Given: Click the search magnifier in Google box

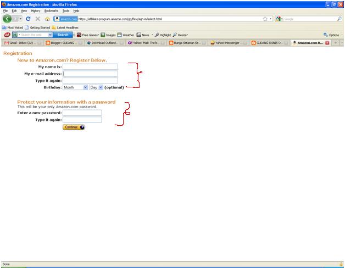Looking at the screenshot, I should [x=340, y=19].
